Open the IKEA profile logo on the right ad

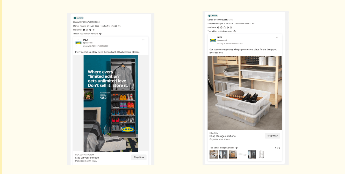(212, 40)
